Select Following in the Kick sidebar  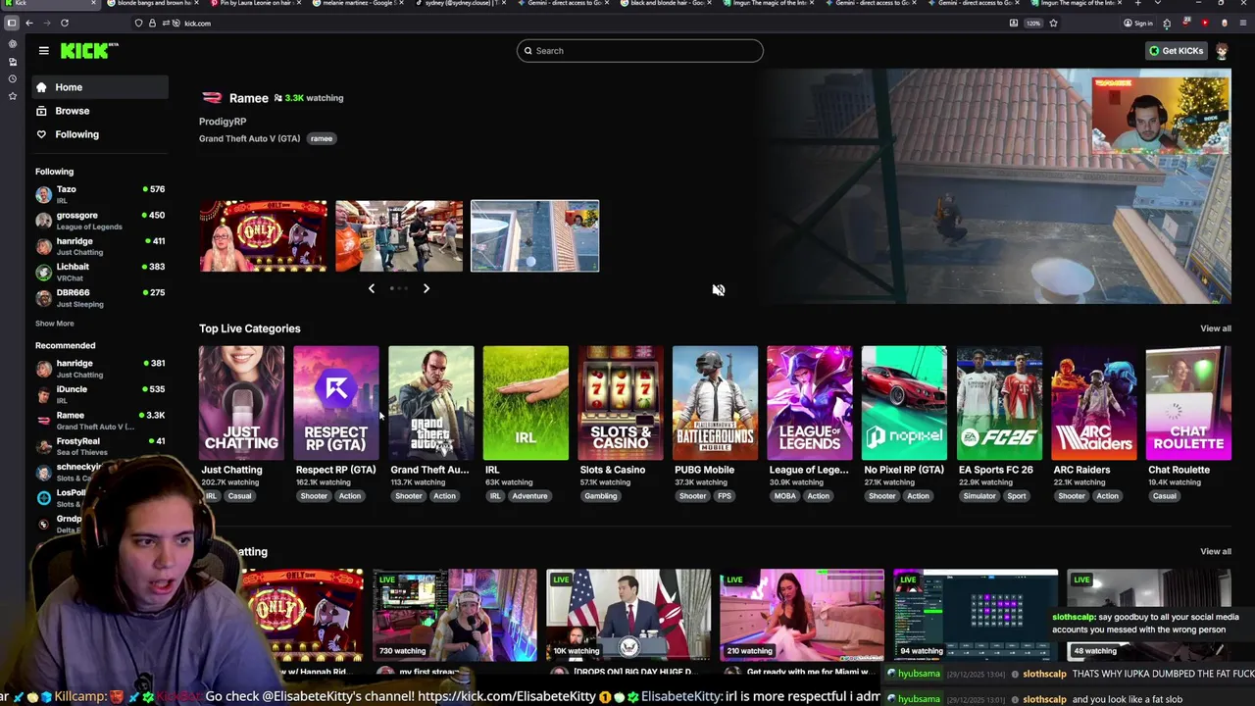98,134
